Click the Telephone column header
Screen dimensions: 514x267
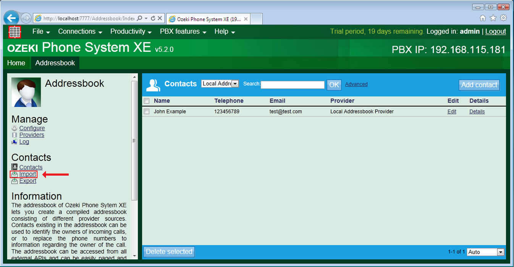(x=229, y=101)
